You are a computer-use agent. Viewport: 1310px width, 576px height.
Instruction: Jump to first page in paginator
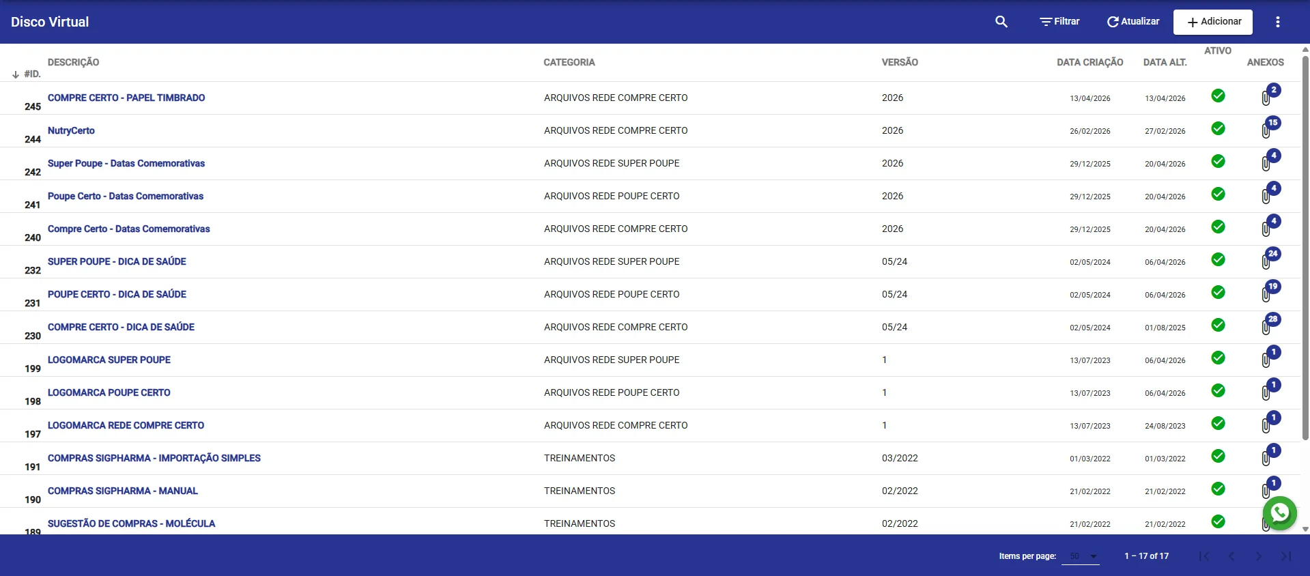1204,556
